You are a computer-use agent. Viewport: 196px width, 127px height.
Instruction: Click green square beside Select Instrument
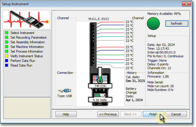[x=7, y=33]
